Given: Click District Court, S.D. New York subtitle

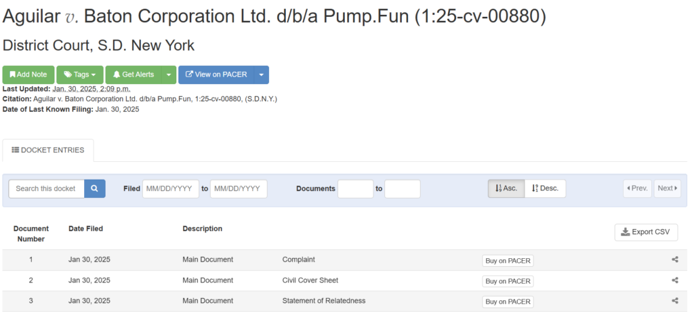Looking at the screenshot, I should [99, 45].
